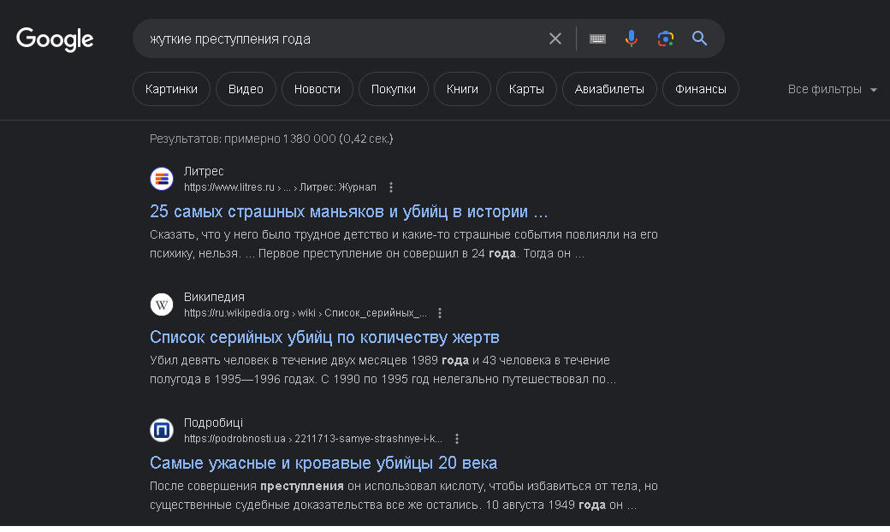
Task: Click the Google logo
Action: (55, 39)
